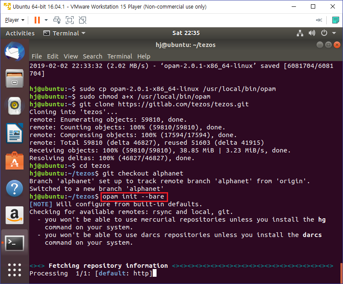Click the 'Fetching repository information' heading

(108, 266)
